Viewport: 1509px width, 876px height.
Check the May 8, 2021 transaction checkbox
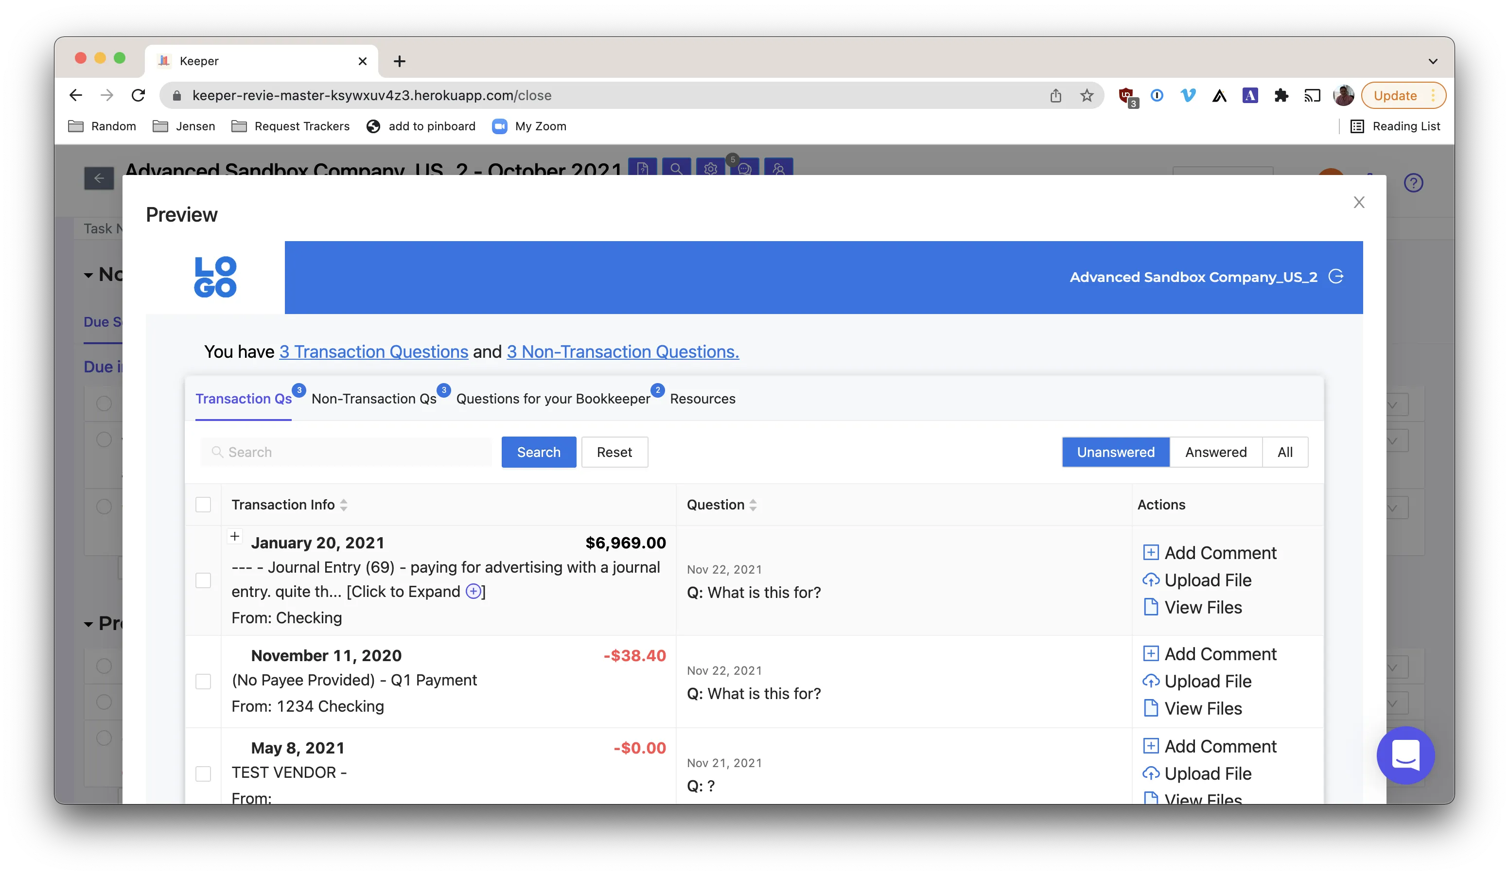click(x=204, y=773)
